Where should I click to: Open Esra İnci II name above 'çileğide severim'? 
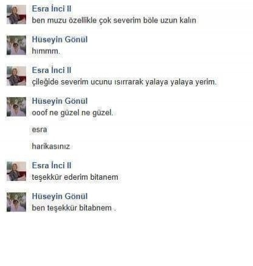pyautogui.click(x=52, y=70)
